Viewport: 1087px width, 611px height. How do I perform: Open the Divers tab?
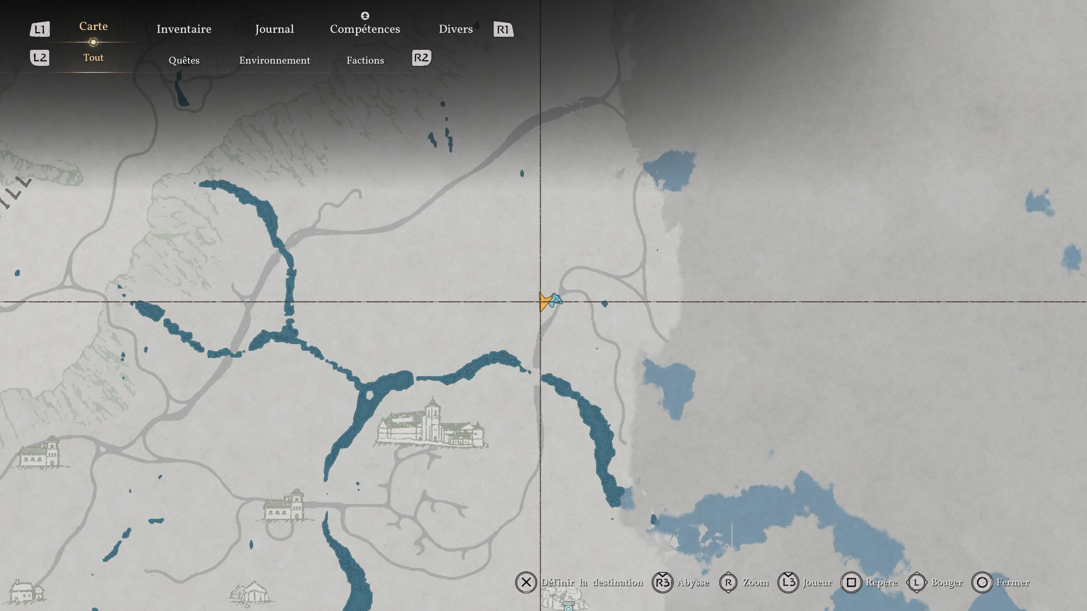click(x=456, y=29)
